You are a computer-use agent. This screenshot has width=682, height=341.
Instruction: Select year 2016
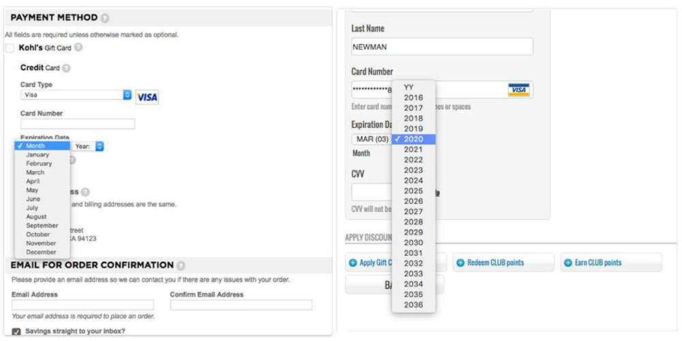coord(413,98)
